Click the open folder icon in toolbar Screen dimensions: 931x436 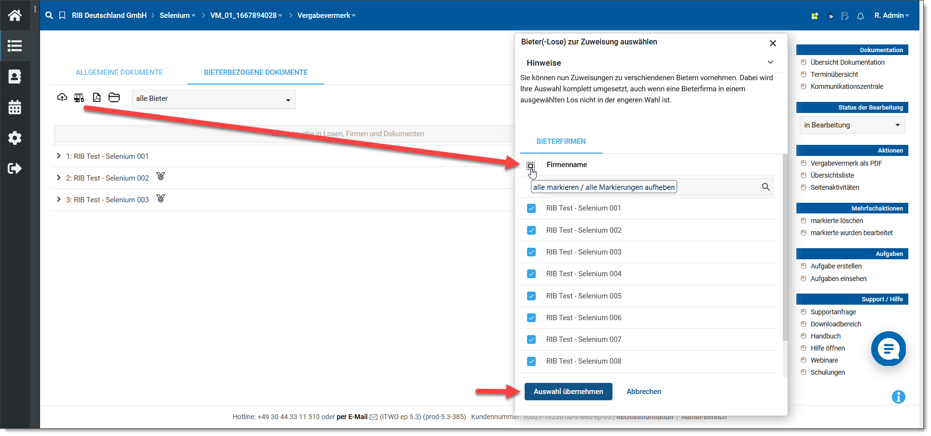114,98
